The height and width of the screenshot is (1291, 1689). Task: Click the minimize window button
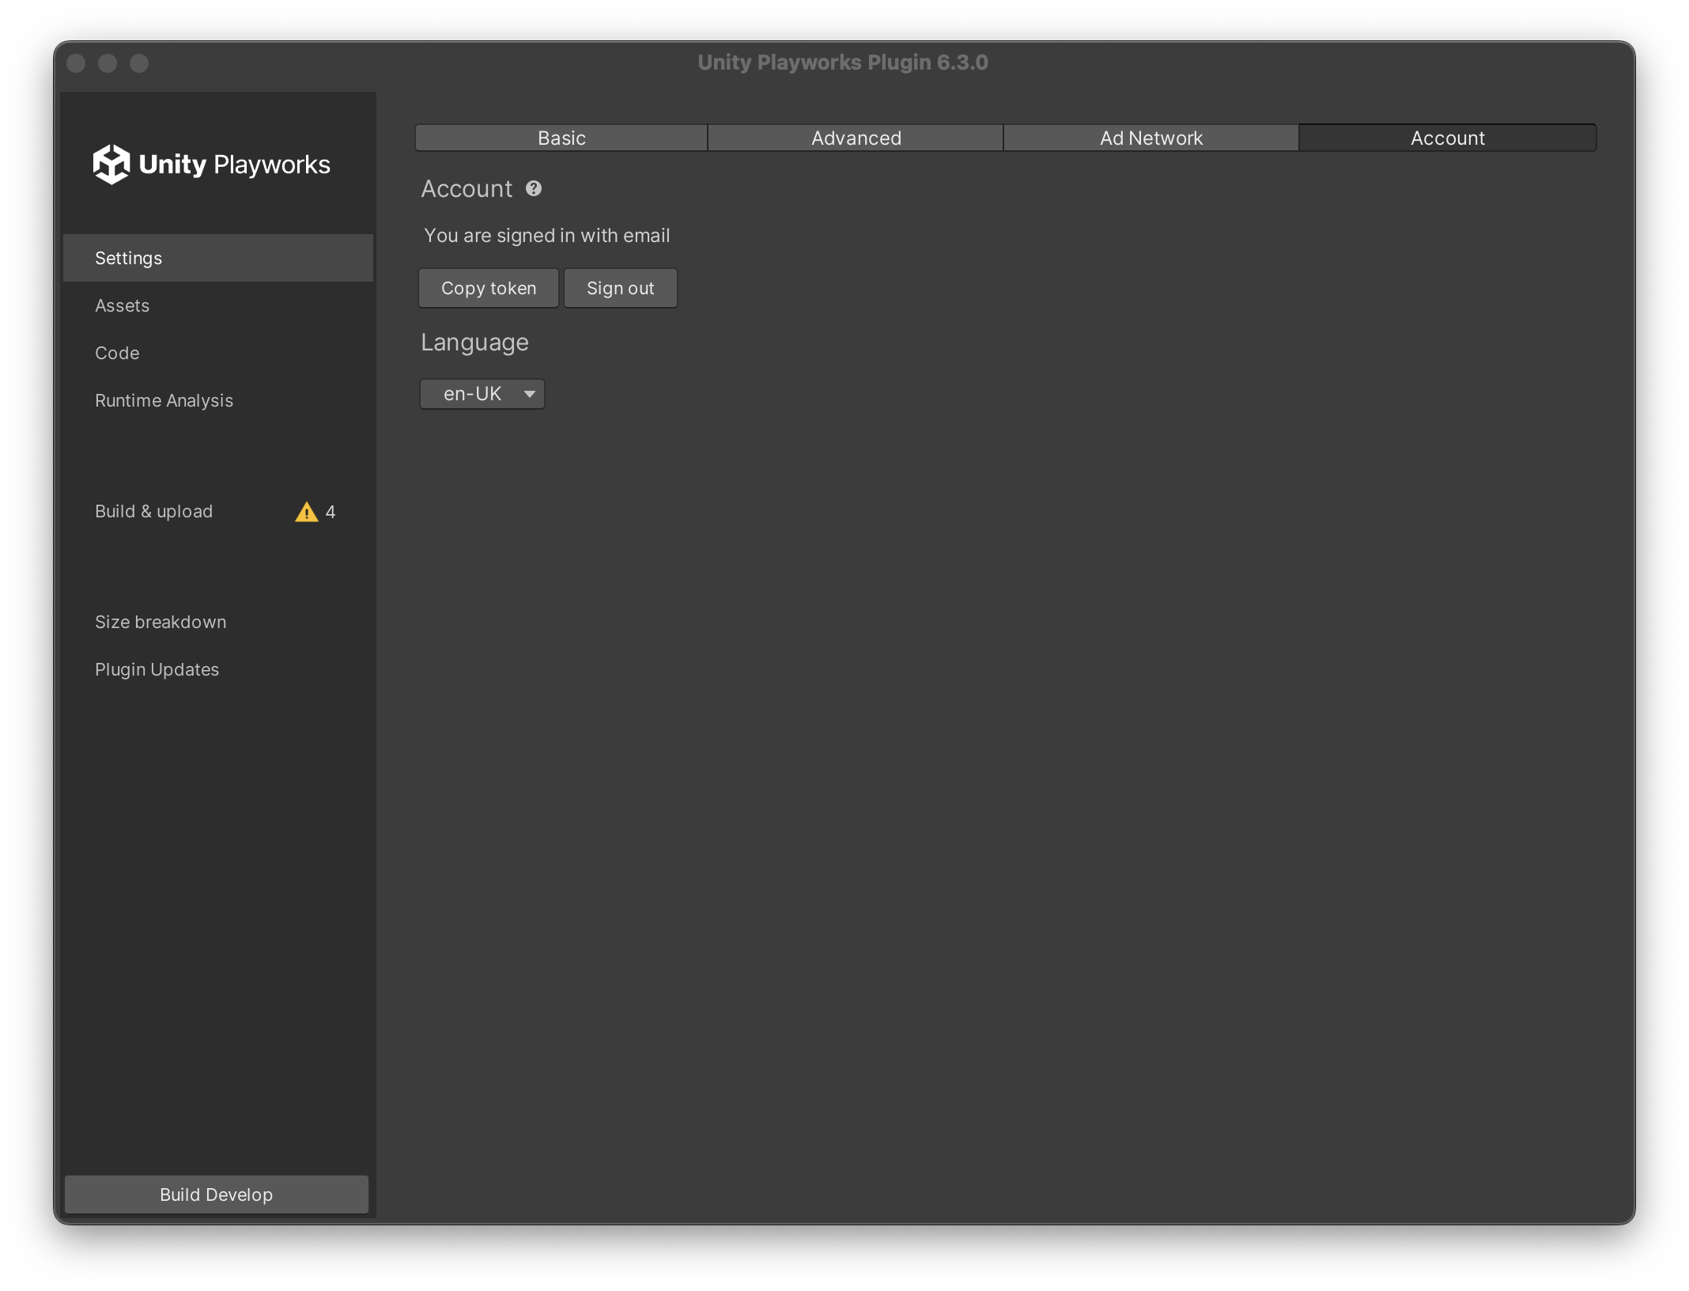coord(108,63)
